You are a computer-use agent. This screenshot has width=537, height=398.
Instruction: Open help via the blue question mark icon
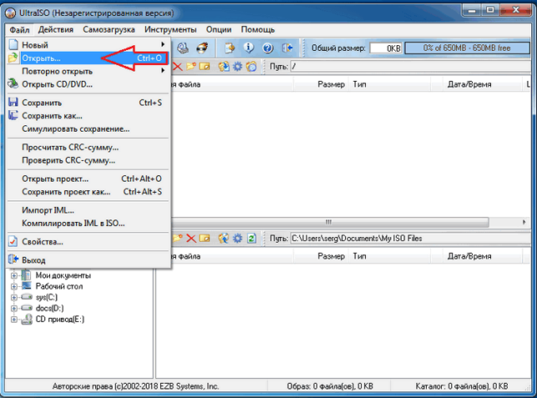268,48
